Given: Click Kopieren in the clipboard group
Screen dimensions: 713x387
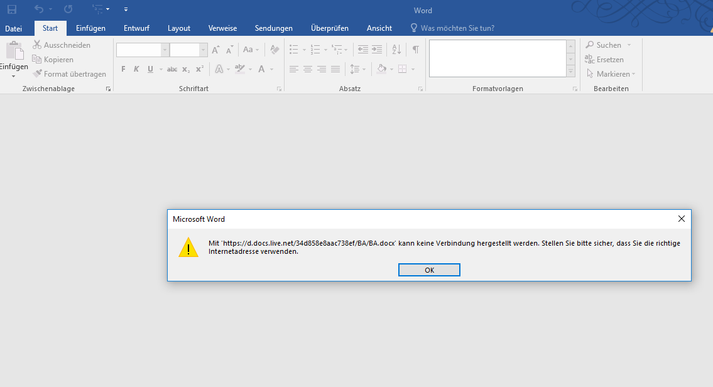Looking at the screenshot, I should (53, 60).
